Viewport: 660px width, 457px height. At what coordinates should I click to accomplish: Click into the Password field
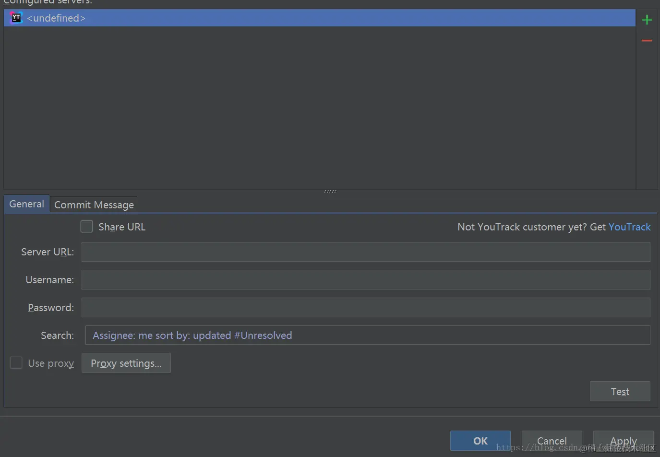366,308
